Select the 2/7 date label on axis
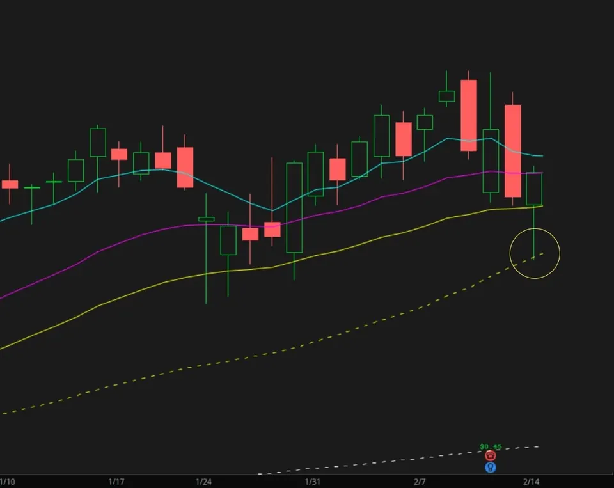This screenshot has width=614, height=488. pos(420,482)
